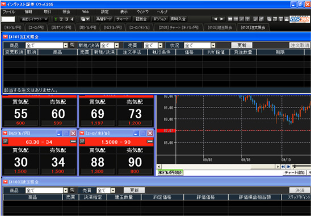Click chart scrollbar left arrow
The image size is (311, 216).
tap(159, 167)
